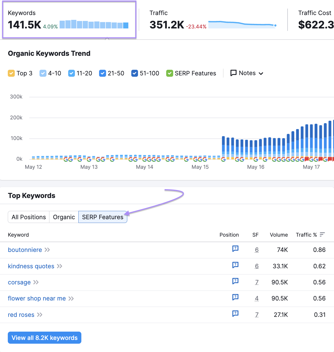Click the sort icon next to Traffic %
This screenshot has height=352, width=334.
[x=322, y=234]
